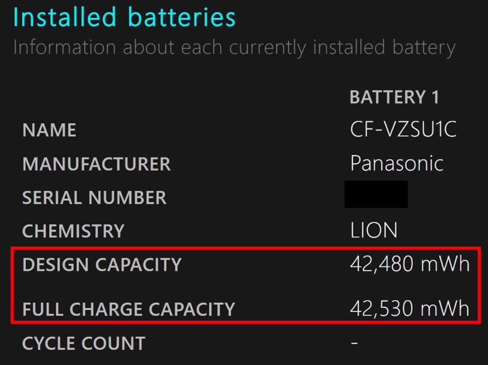This screenshot has width=488, height=365.
Task: Click the 42,480 design capacity number
Action: click(381, 264)
